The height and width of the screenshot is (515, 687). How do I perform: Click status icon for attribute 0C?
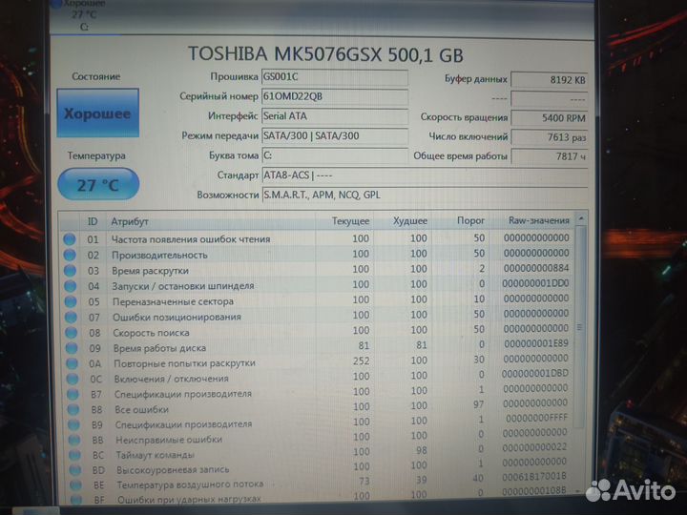(x=73, y=379)
